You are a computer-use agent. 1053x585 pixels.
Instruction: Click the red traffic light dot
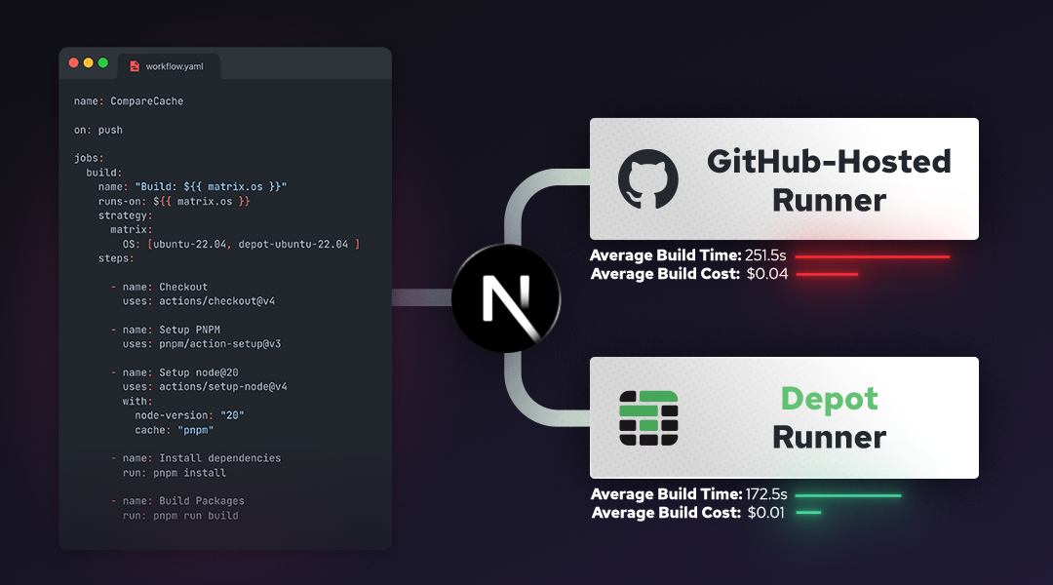point(74,61)
